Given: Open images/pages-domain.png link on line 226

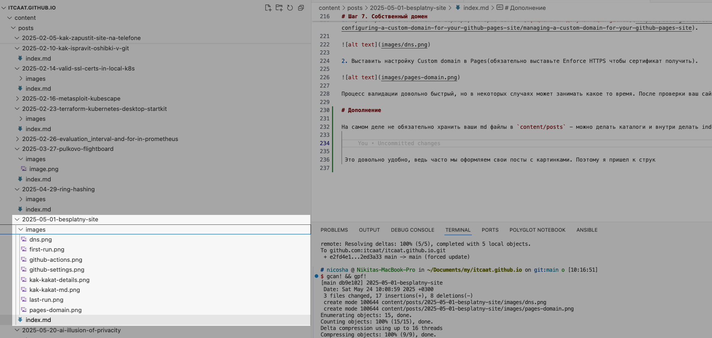Looking at the screenshot, I should (x=419, y=77).
